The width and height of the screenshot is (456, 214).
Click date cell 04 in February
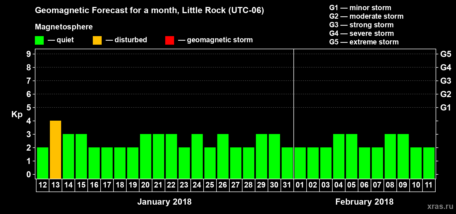[x=339, y=185]
